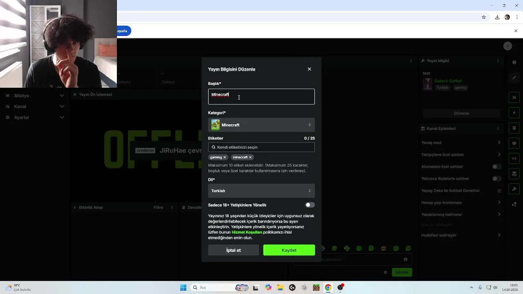Image resolution: width=523 pixels, height=294 pixels.
Task: Show hidden system tray icons
Action: 472,287
